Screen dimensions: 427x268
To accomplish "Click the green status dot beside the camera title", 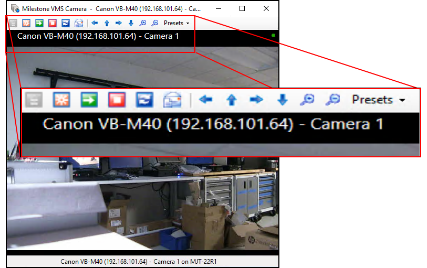I will tap(273, 36).
